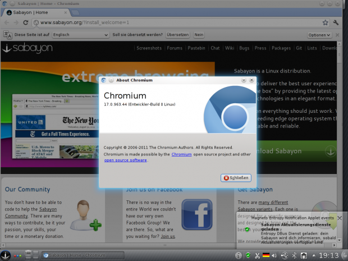
Task: Click the USB device notifier tray icon
Action: tap(285, 256)
